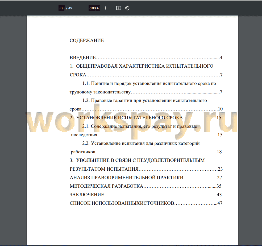Click the total page count '/ 49'

[x=69, y=8]
